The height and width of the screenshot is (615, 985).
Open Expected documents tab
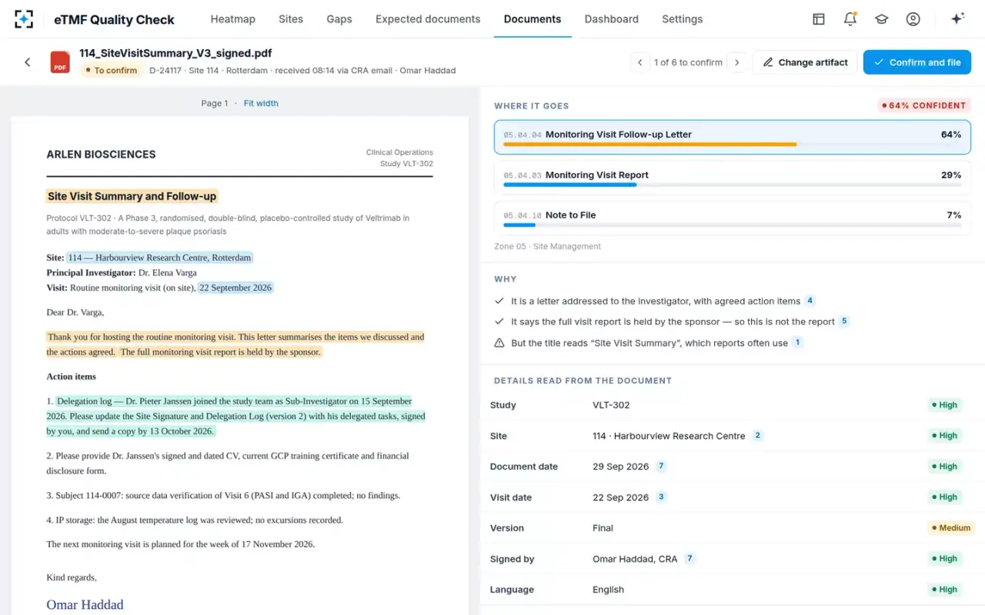(428, 19)
